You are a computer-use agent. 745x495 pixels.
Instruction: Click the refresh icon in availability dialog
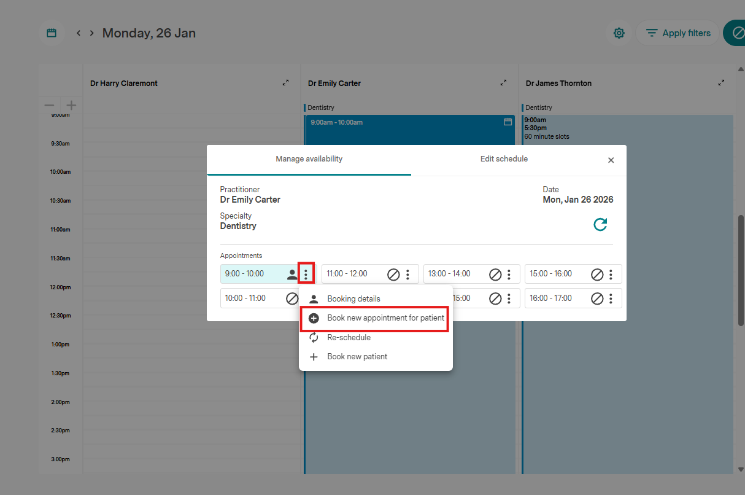[600, 225]
